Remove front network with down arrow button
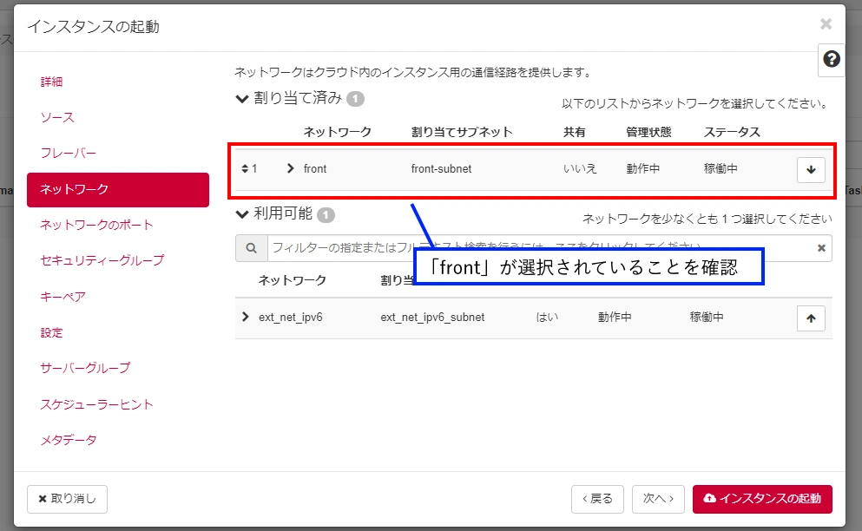Screen dimensions: 862x531 pyautogui.click(x=810, y=169)
